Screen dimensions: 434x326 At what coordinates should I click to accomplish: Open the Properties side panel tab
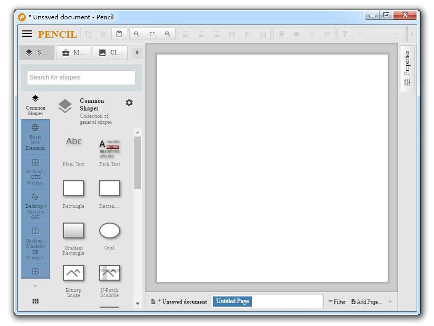407,68
